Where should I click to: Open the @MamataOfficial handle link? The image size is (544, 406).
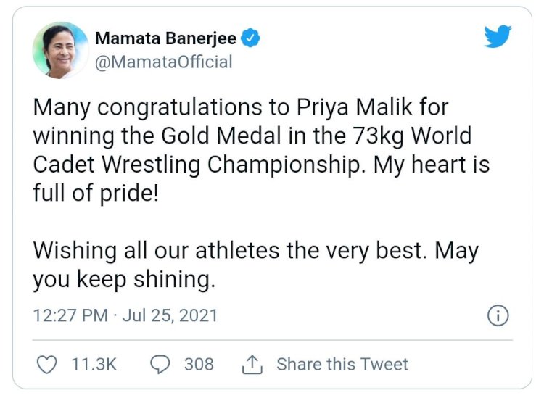pos(163,62)
